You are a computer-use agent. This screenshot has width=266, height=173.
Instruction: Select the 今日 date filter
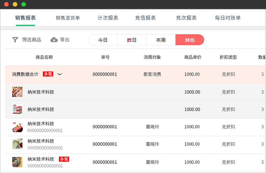pos(103,40)
